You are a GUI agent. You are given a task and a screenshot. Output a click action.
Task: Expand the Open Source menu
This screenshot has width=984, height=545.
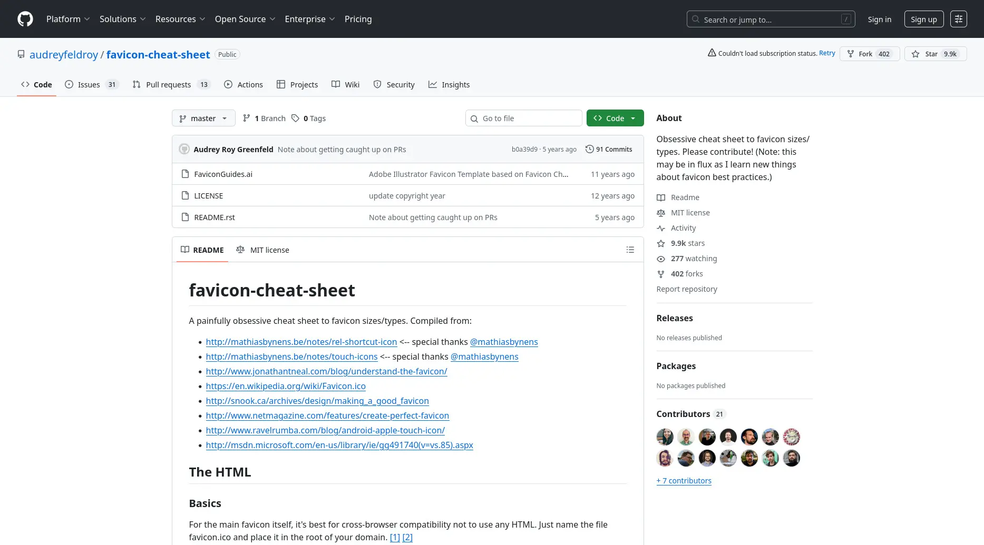click(x=245, y=19)
